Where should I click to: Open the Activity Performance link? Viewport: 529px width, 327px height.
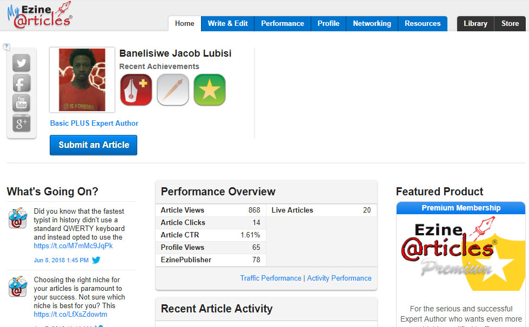point(339,278)
